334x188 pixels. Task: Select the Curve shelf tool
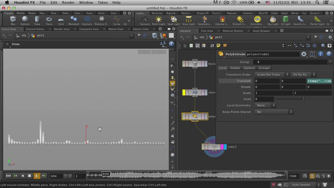[116, 21]
